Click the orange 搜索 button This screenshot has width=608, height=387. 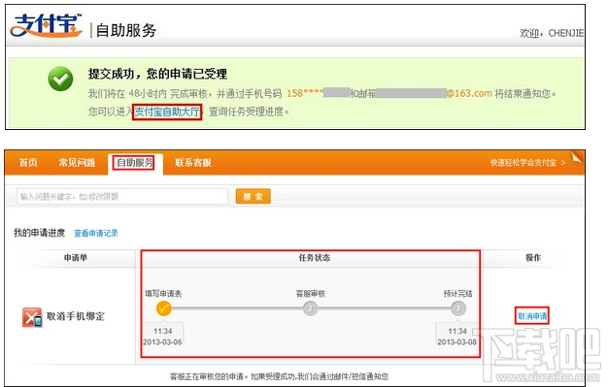pyautogui.click(x=253, y=196)
